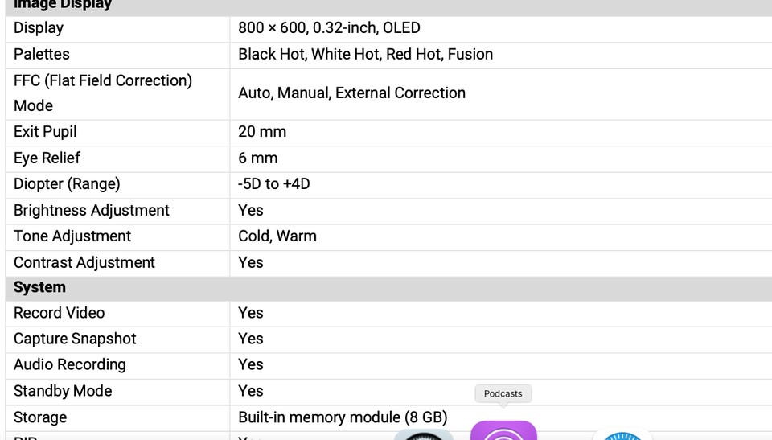Select the "Auto, Manual, External Correction" text
The height and width of the screenshot is (440, 772).
pos(351,93)
